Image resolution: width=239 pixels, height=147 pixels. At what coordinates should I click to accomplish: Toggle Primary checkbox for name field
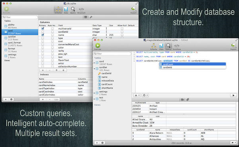point(43,35)
